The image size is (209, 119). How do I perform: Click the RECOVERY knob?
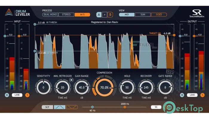(x=146, y=87)
